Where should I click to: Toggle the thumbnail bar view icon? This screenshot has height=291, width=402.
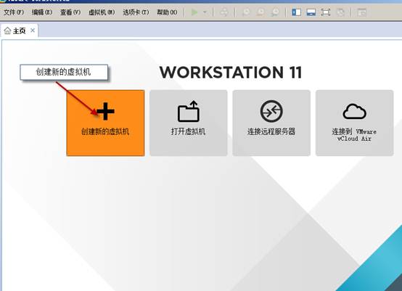[311, 12]
